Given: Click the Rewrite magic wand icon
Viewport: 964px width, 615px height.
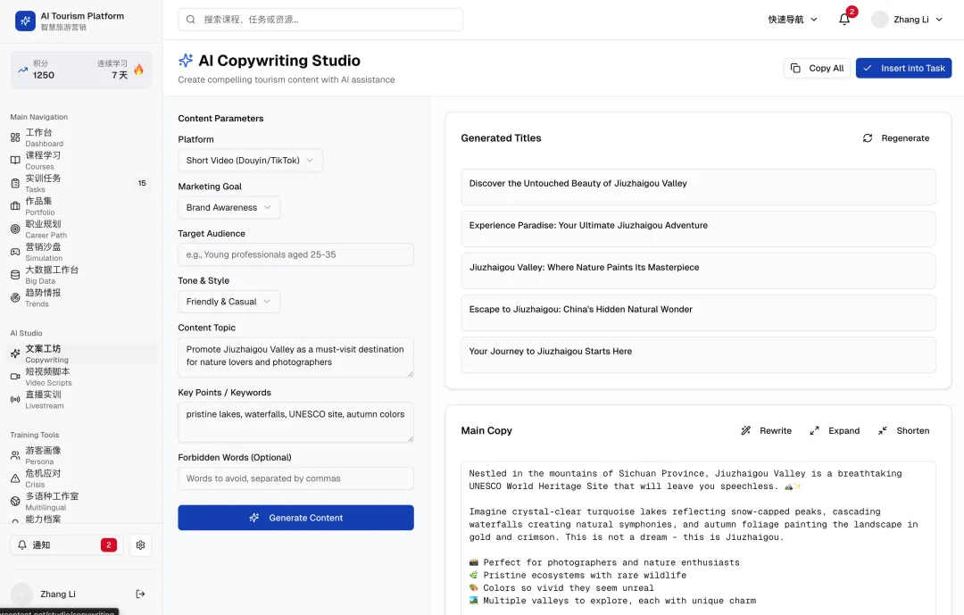Looking at the screenshot, I should pos(745,430).
